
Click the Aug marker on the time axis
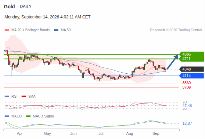click(130, 133)
